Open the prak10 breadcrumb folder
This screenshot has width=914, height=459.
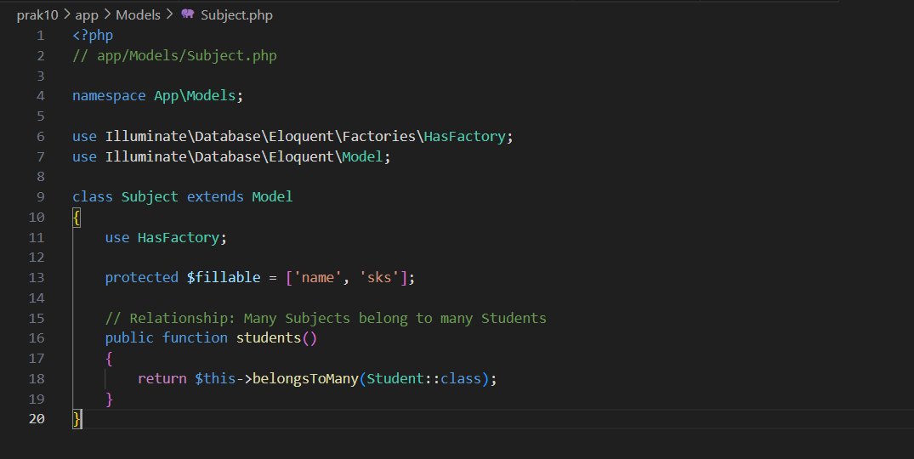click(37, 14)
